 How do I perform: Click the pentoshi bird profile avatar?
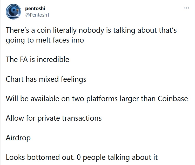click(x=14, y=12)
